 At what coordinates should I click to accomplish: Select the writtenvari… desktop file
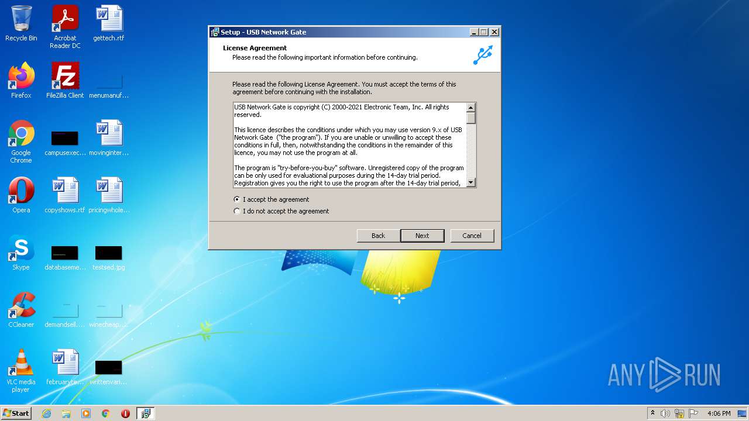tap(109, 372)
